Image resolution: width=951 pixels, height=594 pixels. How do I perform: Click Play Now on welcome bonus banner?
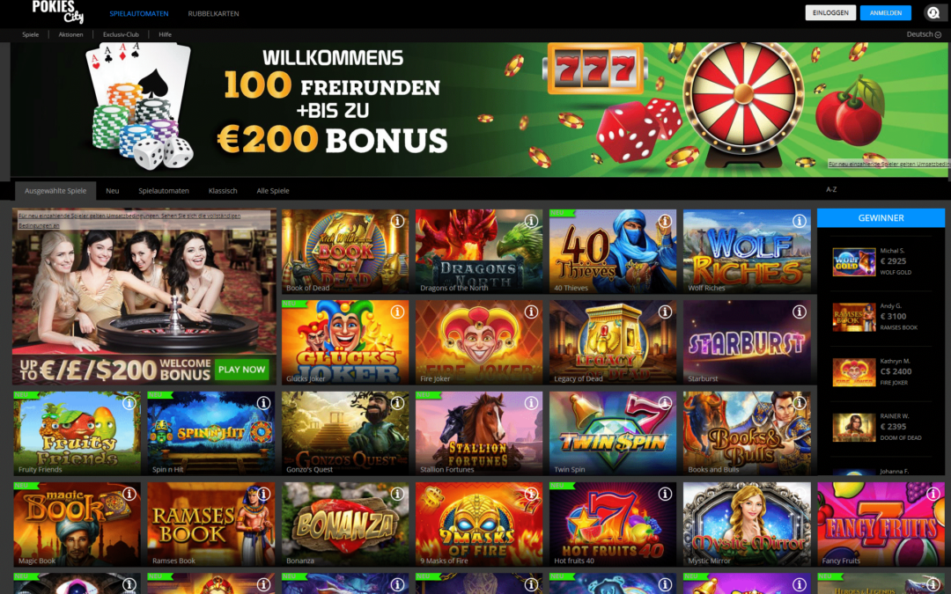241,370
